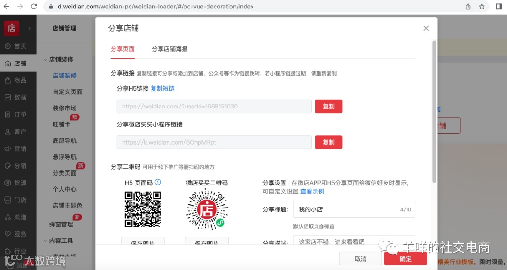
Task: Click the browser forward arrow
Action: (x=20, y=7)
